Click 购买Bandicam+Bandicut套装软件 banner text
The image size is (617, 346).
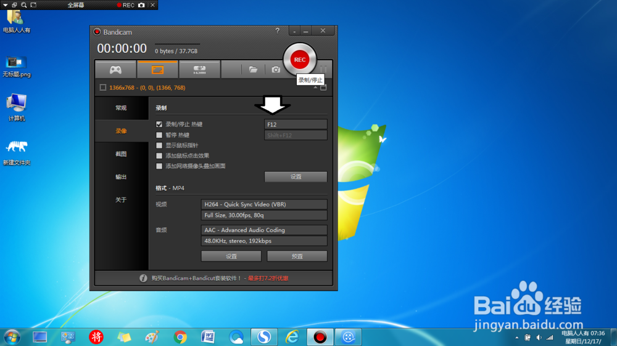coord(196,278)
